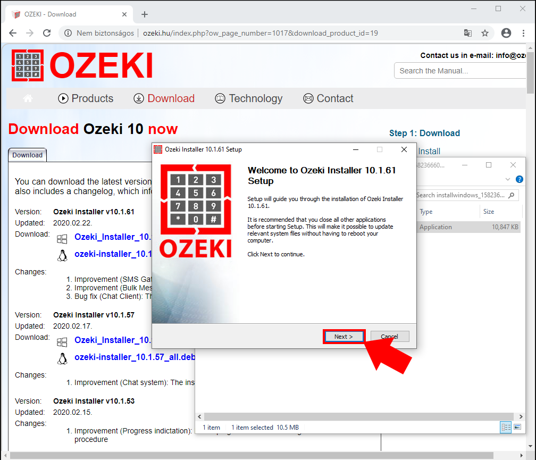
Task: Click Ozeki Installer title bar icon
Action: pos(158,149)
